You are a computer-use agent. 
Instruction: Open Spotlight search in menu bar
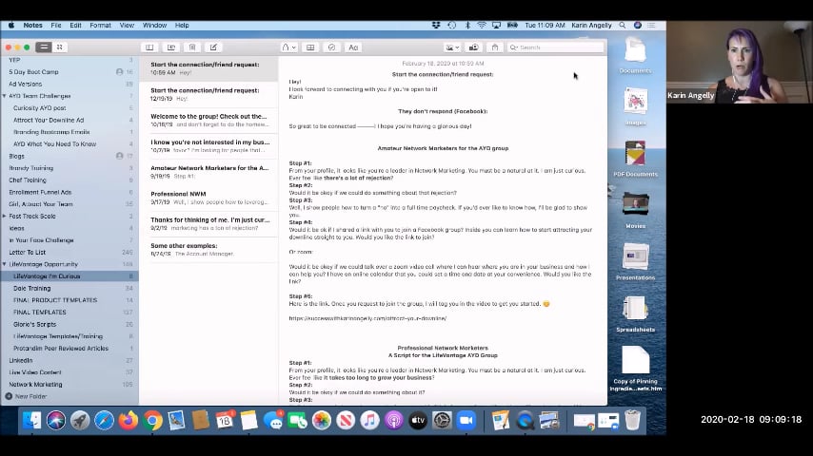(623, 25)
